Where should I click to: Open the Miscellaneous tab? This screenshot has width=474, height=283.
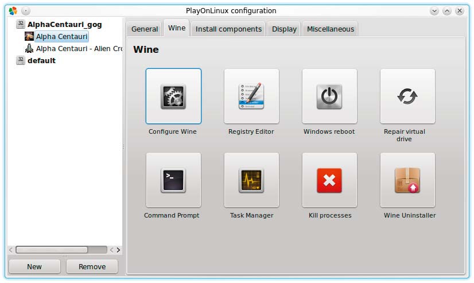coord(330,29)
